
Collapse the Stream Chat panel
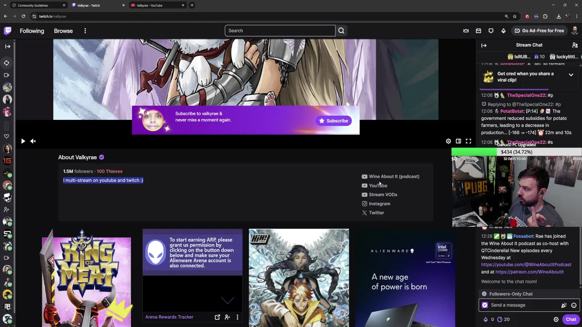(484, 45)
